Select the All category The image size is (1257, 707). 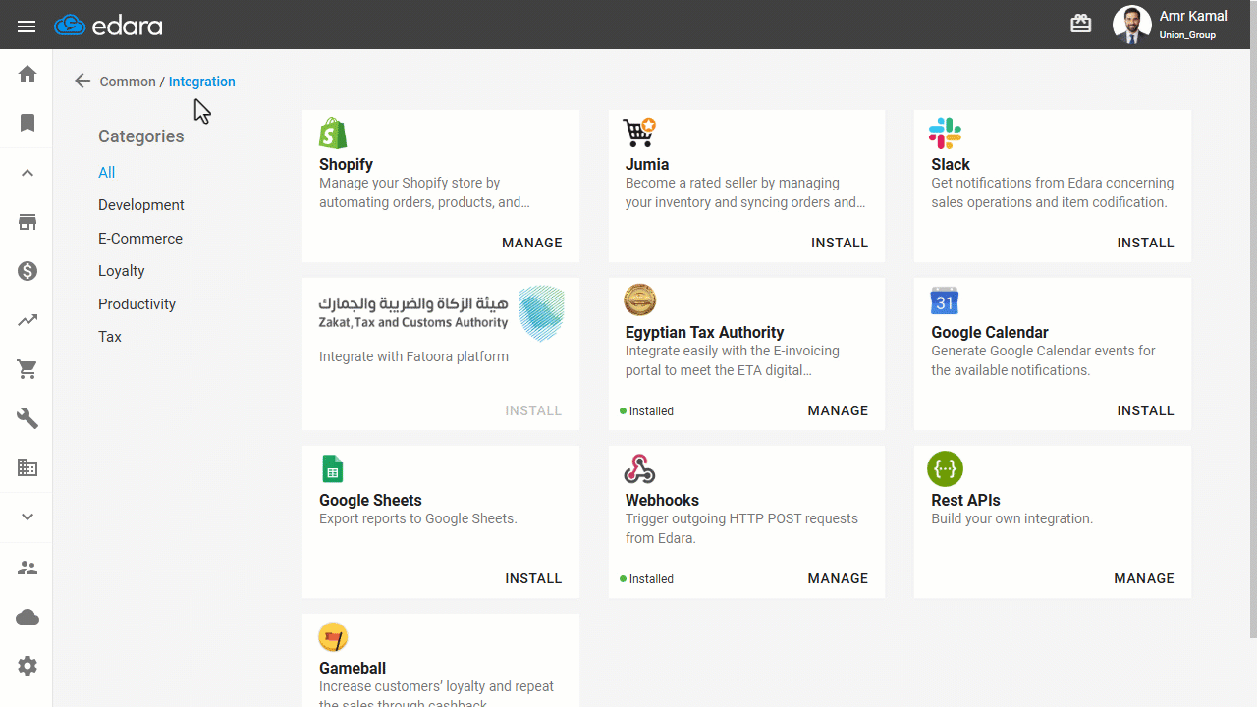point(107,173)
